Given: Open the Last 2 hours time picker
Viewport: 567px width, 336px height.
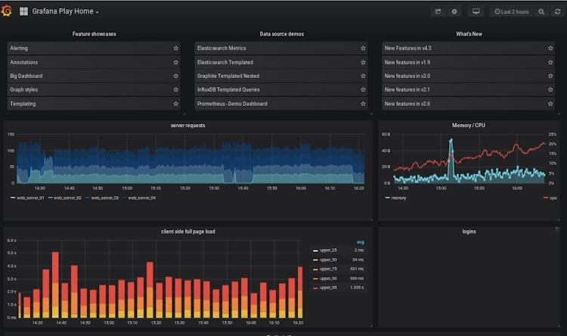Looking at the screenshot, I should [x=511, y=11].
